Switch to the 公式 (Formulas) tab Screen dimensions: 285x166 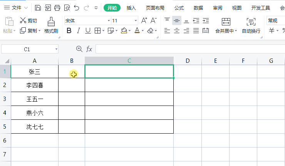[x=179, y=8]
